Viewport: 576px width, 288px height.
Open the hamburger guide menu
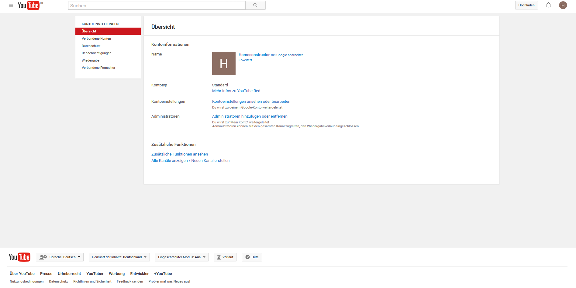[x=11, y=5]
